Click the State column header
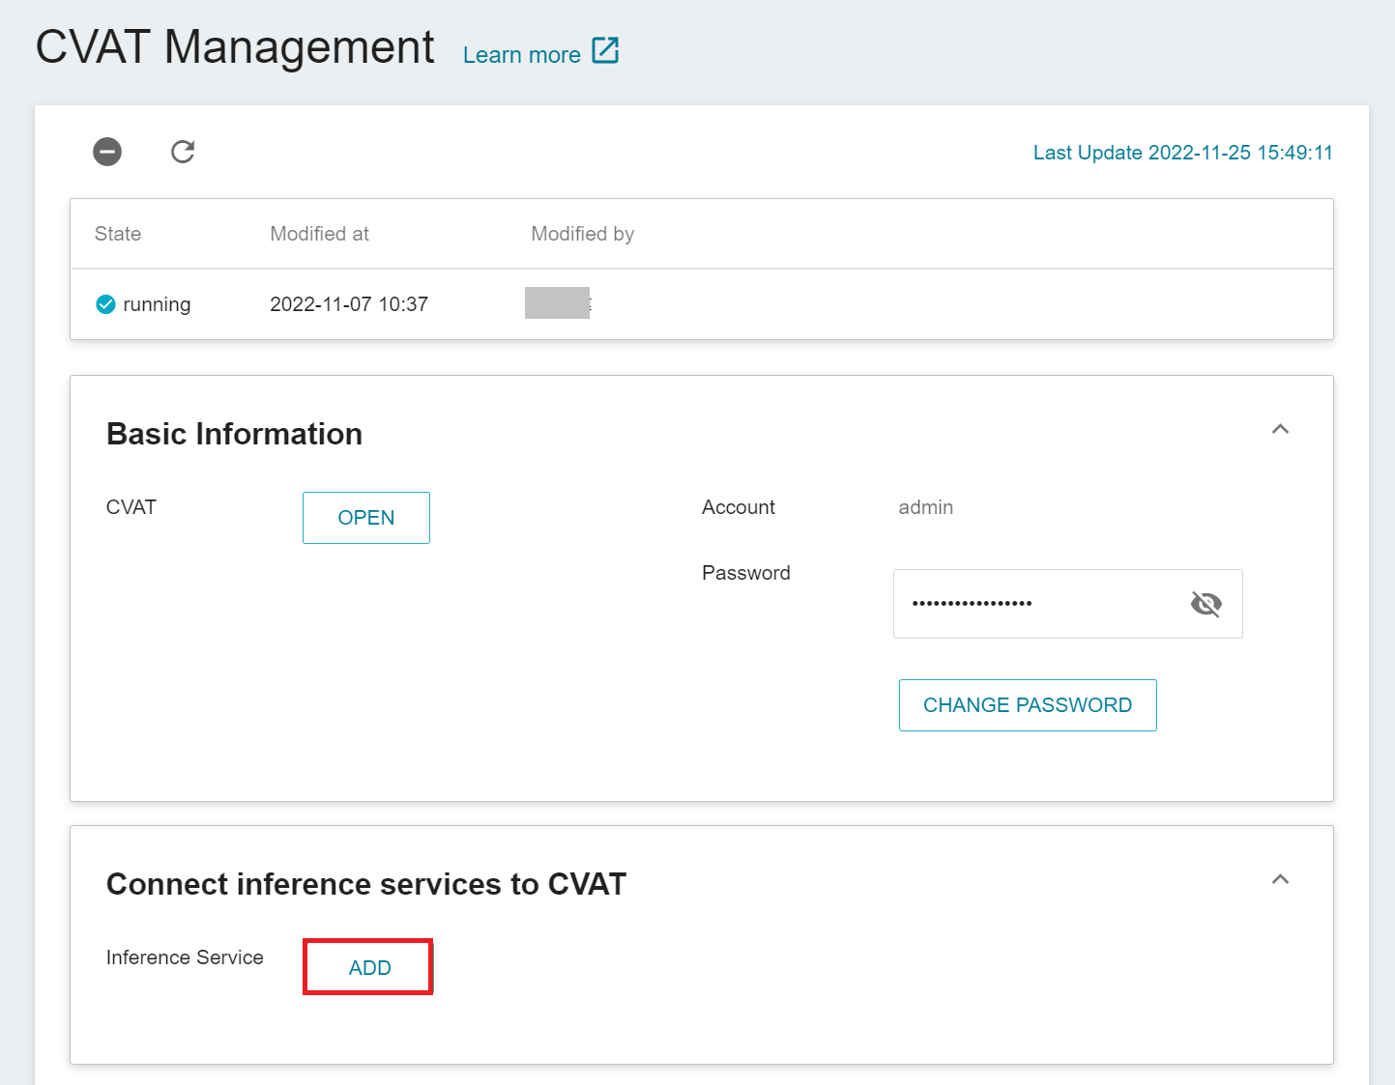This screenshot has width=1395, height=1085. coord(118,234)
